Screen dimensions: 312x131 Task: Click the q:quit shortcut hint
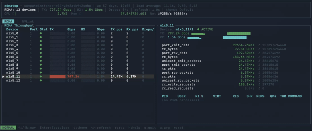click(150, 128)
